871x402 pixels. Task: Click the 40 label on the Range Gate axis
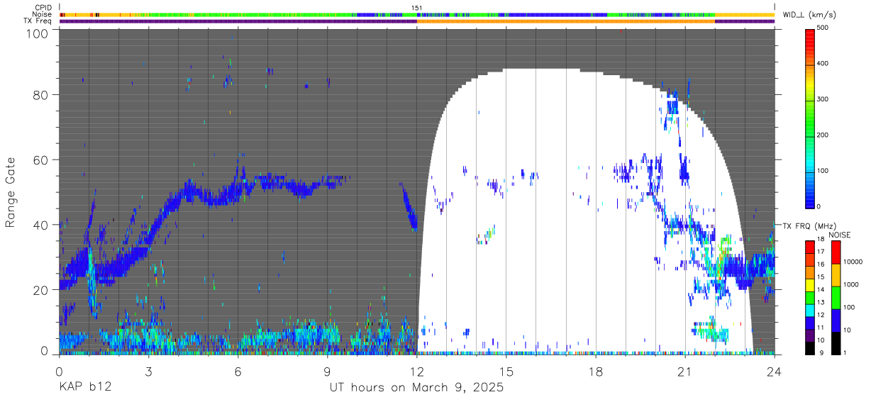[41, 225]
